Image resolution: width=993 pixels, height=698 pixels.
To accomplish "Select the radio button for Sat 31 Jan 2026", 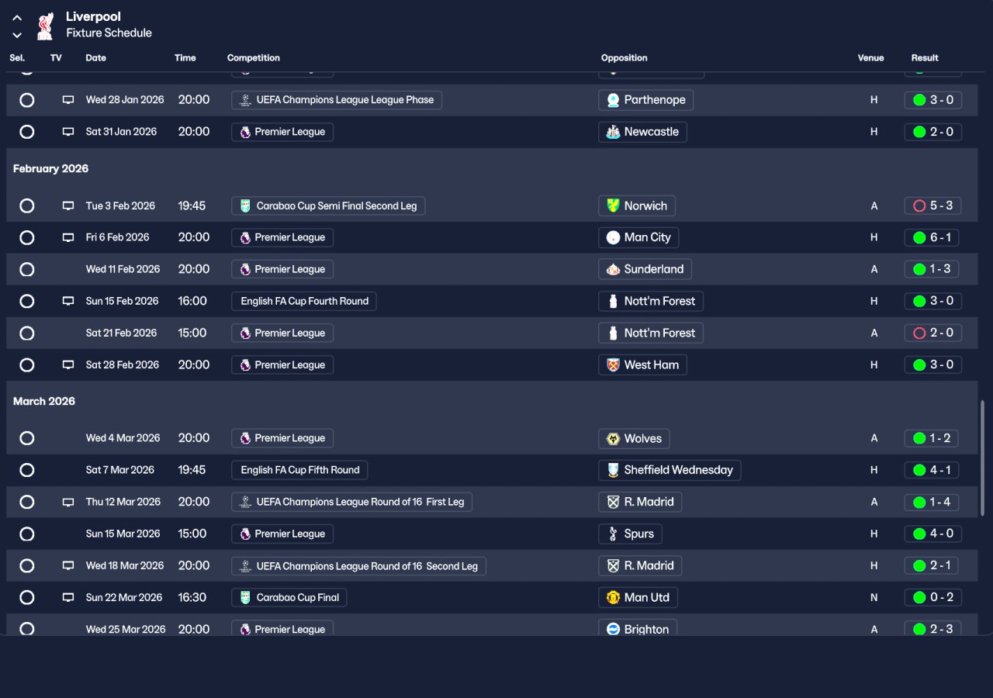I will pyautogui.click(x=27, y=132).
